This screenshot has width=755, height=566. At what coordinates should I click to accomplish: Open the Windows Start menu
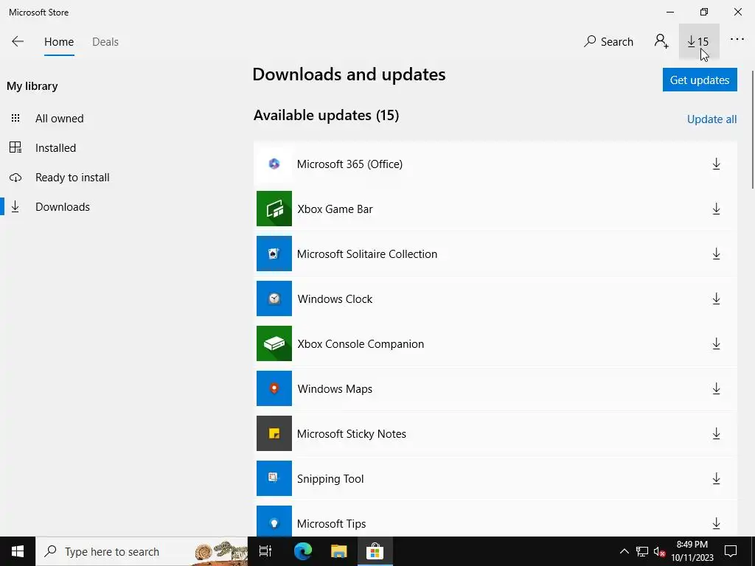18,551
